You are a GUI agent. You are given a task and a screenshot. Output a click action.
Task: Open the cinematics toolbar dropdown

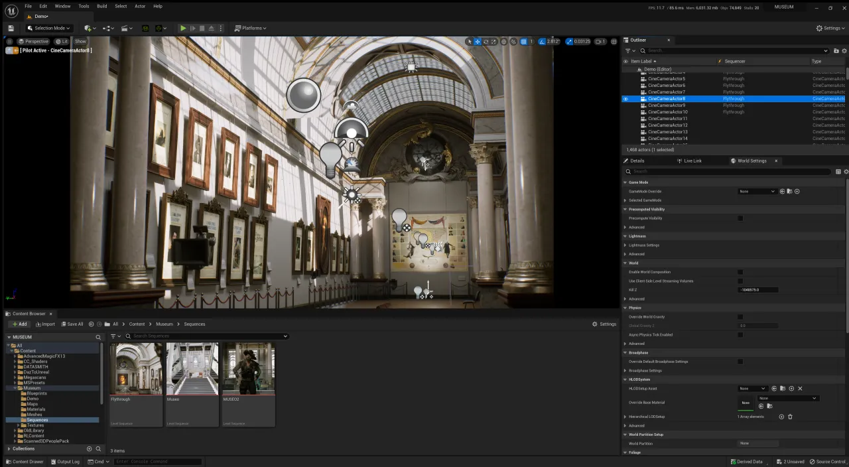click(x=127, y=28)
